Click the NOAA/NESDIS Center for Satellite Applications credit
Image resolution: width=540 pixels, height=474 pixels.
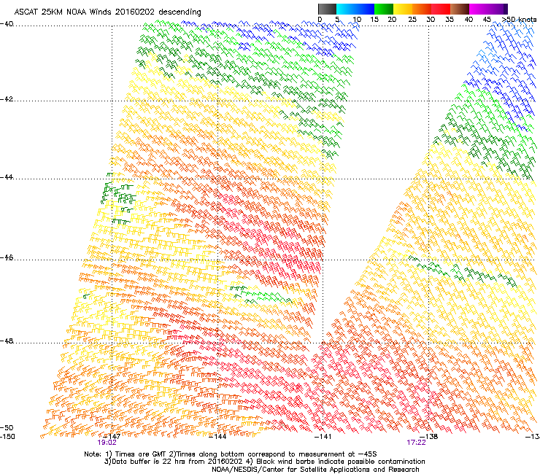[315, 470]
